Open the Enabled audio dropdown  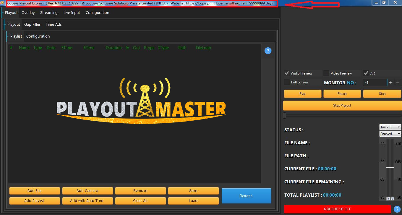390,134
